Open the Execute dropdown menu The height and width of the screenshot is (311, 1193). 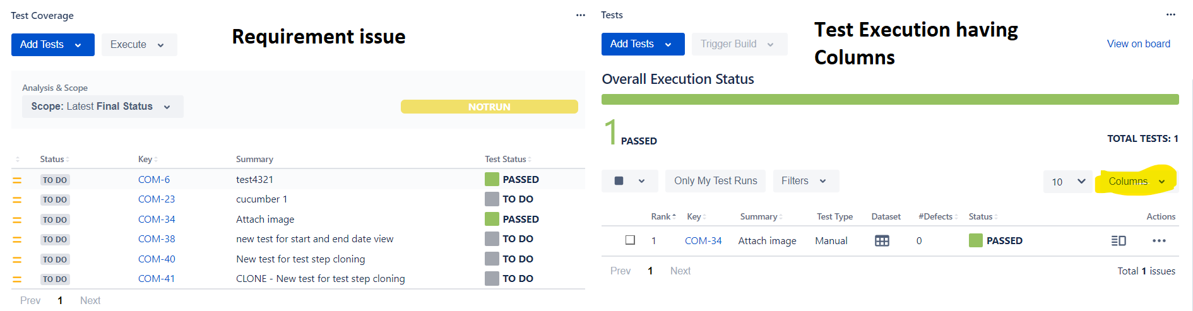pyautogui.click(x=138, y=45)
